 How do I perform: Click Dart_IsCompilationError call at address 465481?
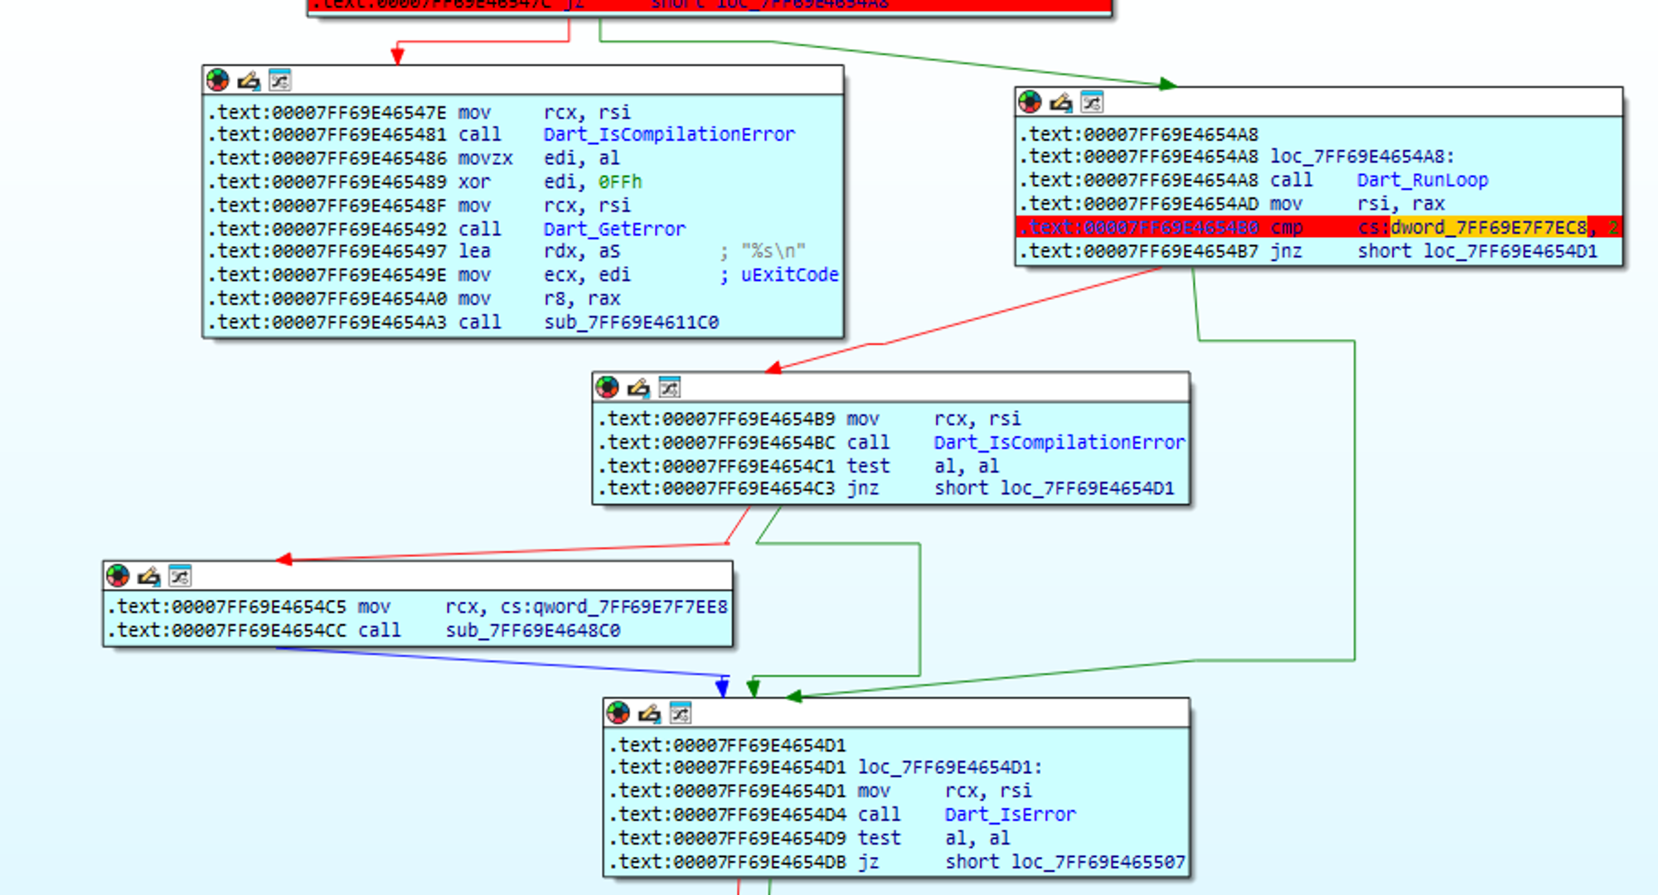pyautogui.click(x=669, y=134)
